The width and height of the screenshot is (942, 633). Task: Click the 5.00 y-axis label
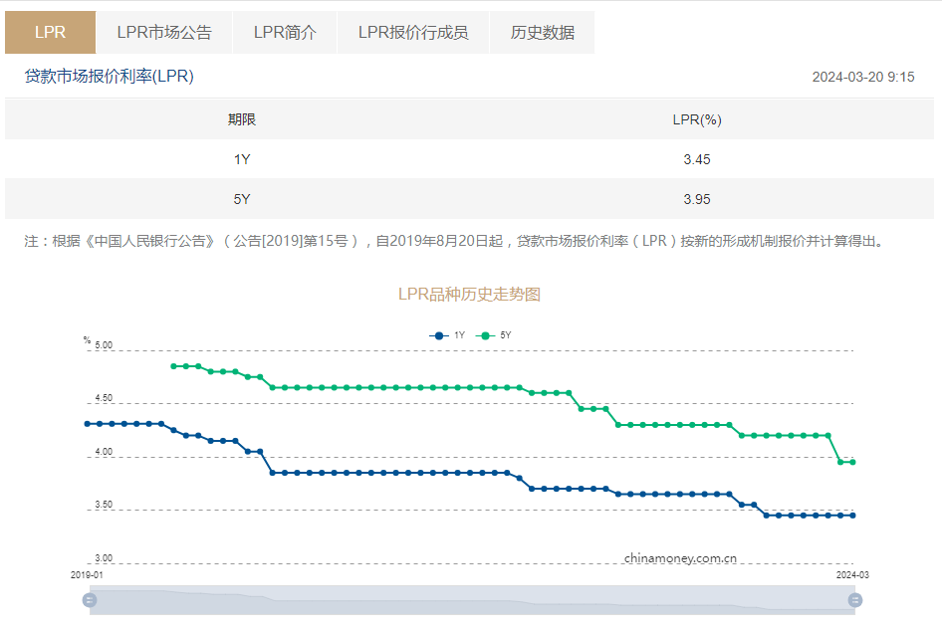coord(104,344)
